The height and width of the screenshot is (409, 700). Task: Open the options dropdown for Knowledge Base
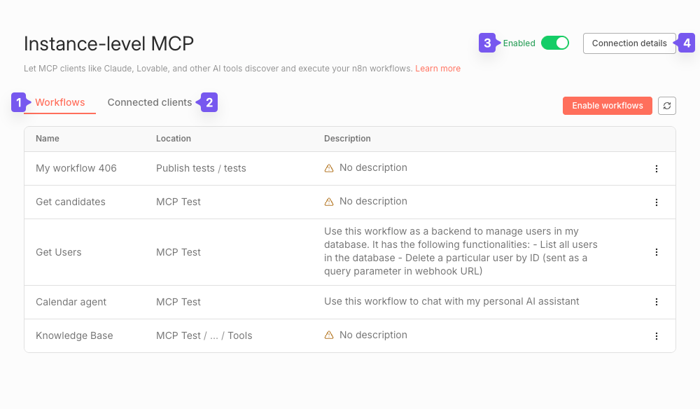point(657,335)
